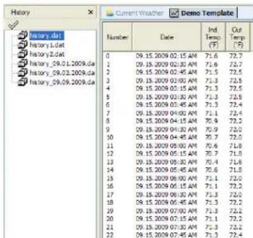
Task: Select history.dat in the tree
Action: pos(46,35)
